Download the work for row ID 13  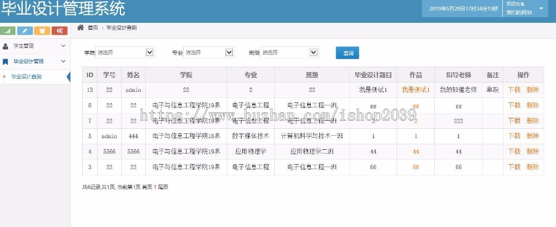514,90
